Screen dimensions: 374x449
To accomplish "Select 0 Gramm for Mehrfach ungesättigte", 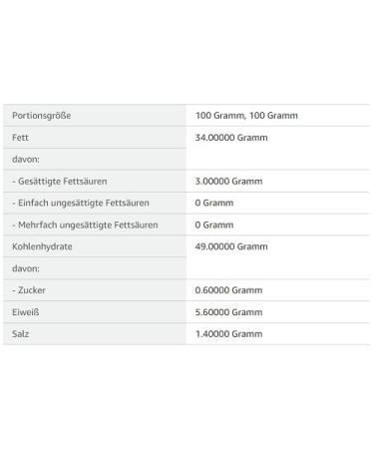I will point(214,224).
